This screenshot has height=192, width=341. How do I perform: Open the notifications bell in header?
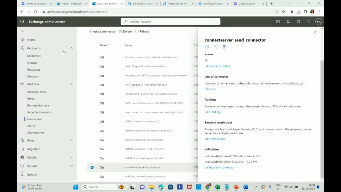coord(288,22)
